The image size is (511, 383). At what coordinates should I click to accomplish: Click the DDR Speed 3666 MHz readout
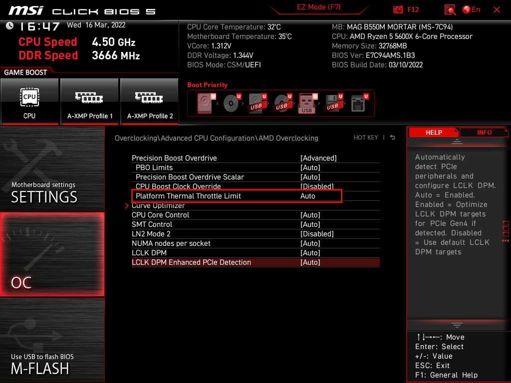79,55
